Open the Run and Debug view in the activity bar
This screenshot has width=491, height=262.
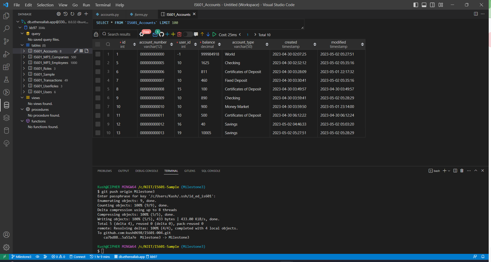(6, 54)
